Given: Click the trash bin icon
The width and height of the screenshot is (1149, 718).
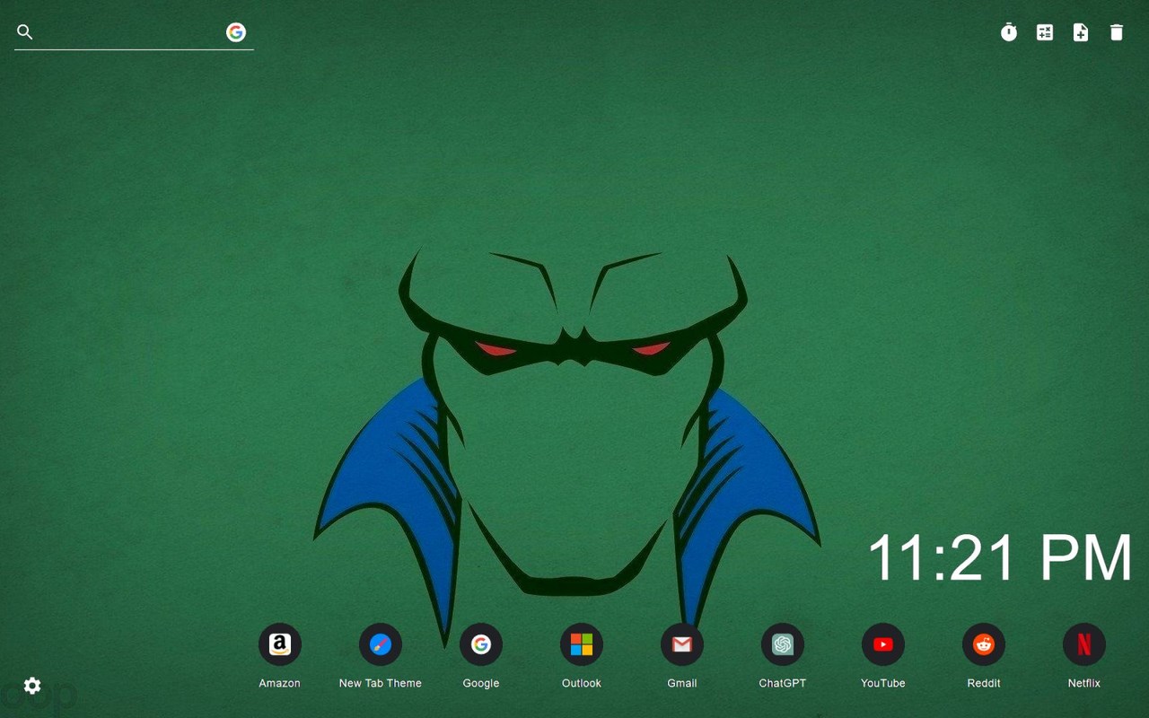Looking at the screenshot, I should click(1117, 32).
